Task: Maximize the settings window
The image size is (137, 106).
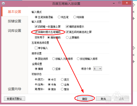Action: click(119, 3)
